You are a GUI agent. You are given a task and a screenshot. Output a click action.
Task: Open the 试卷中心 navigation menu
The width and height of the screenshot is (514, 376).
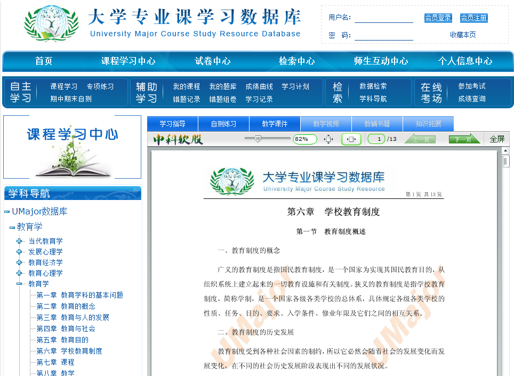coord(213,61)
